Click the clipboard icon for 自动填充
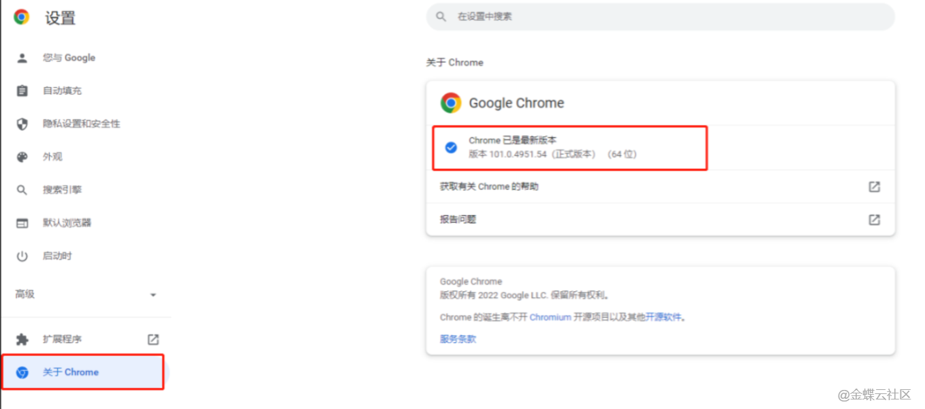Screen dimensions: 925x409 [22, 91]
